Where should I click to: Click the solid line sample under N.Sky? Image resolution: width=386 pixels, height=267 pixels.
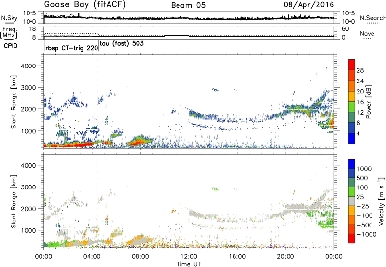[x=9, y=23]
